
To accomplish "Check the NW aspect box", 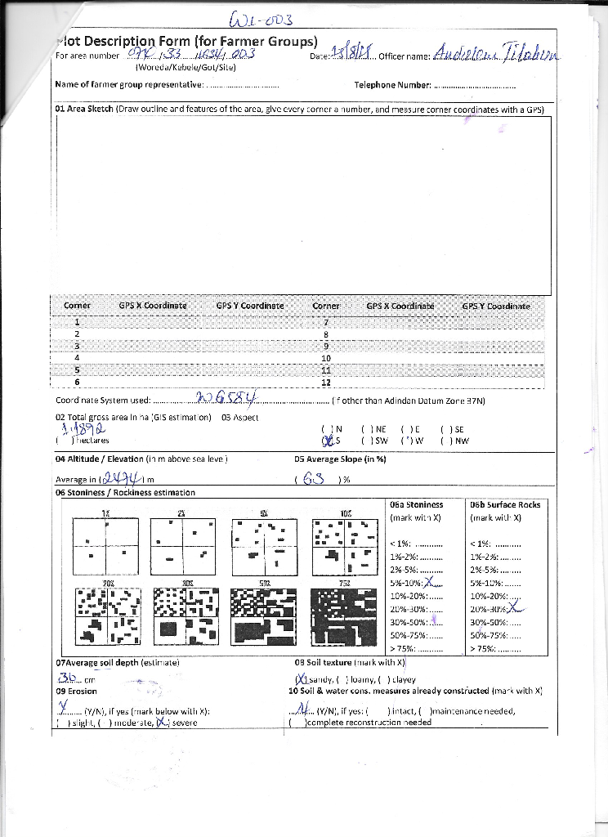I will (446, 441).
